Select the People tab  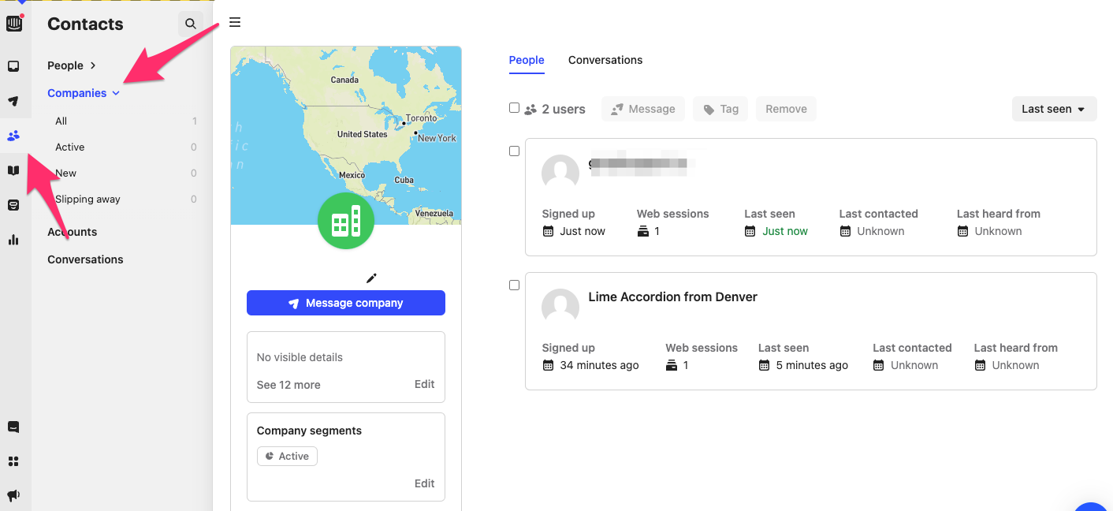coord(527,60)
